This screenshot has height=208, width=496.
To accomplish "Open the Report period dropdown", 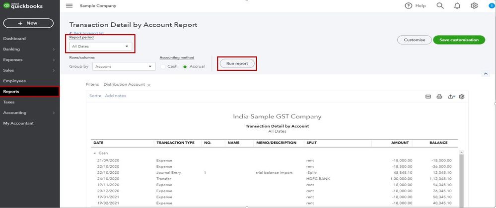I will 101,47.
